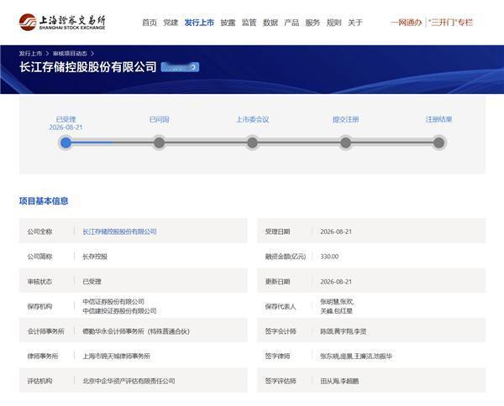Image resolution: width=504 pixels, height=406 pixels.
Task: Open the "三开门"专栏 link
Action: (450, 23)
